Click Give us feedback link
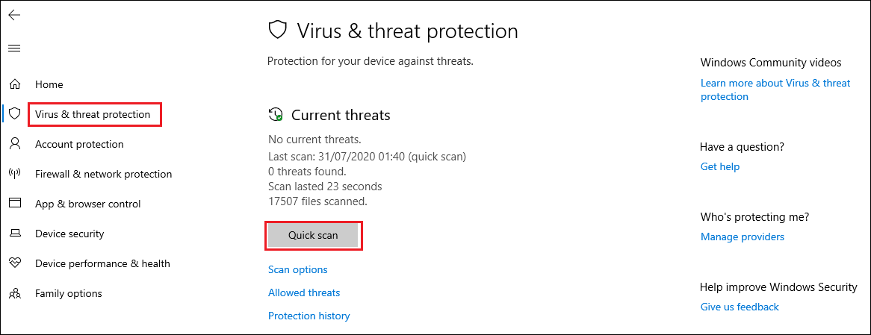 tap(739, 307)
